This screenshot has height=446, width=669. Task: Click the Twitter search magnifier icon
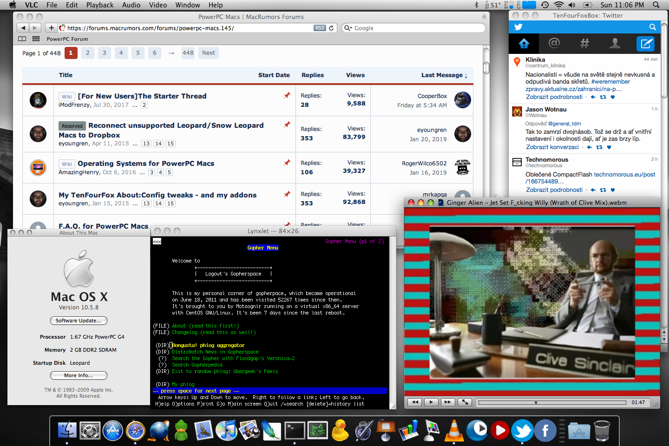[653, 27]
